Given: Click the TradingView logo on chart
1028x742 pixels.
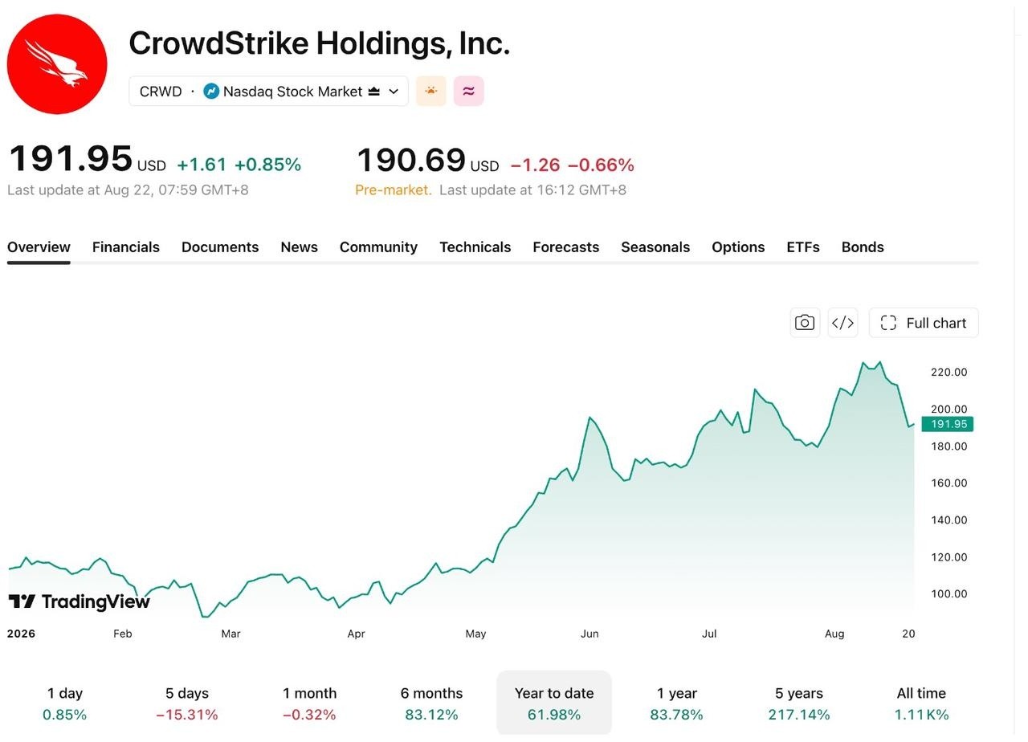Looking at the screenshot, I should click(79, 601).
